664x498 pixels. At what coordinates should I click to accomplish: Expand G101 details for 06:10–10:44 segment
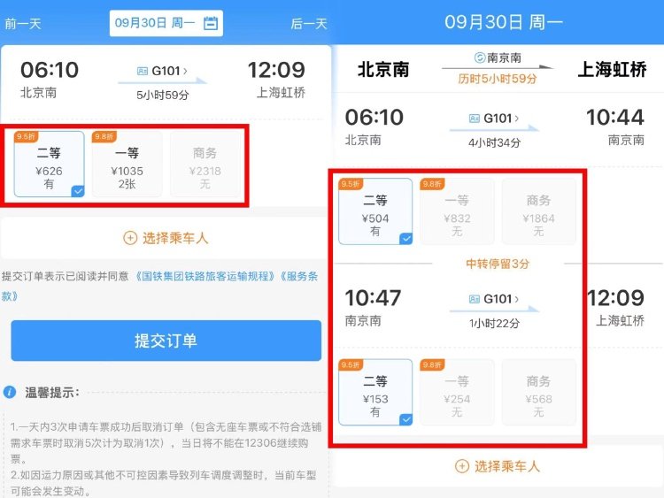click(x=517, y=119)
